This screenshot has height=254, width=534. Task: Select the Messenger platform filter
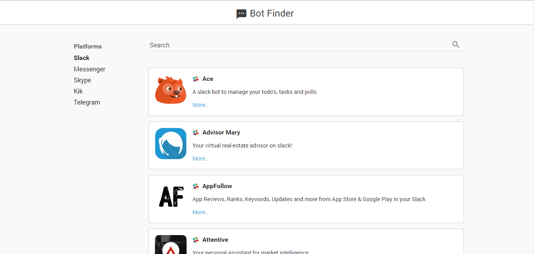89,69
